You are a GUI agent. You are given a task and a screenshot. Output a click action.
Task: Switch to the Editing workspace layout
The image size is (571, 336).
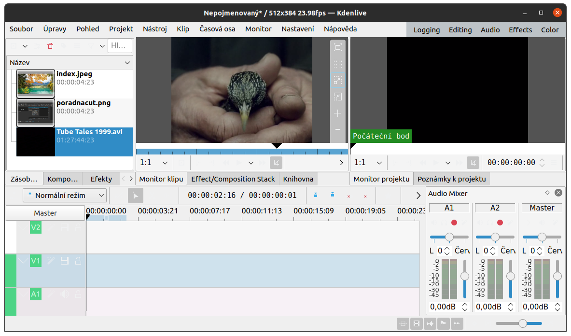460,30
